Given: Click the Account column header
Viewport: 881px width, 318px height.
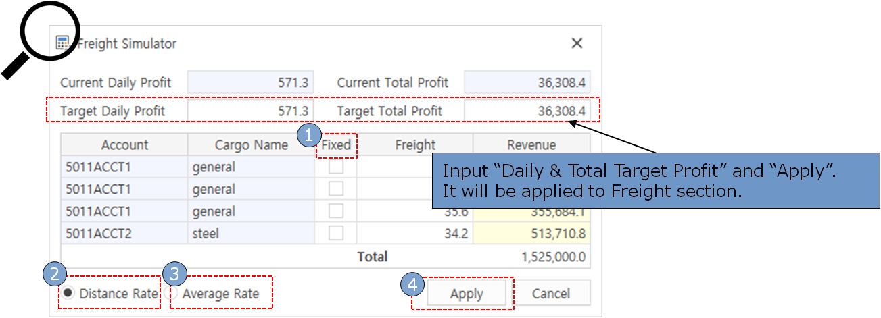Looking at the screenshot, I should 124,144.
